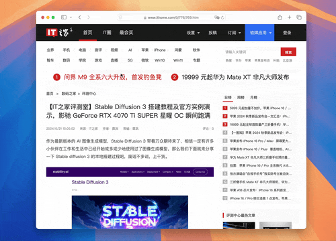Expand the 设置 dropdown
The height and width of the screenshot is (241, 336).
click(x=193, y=33)
